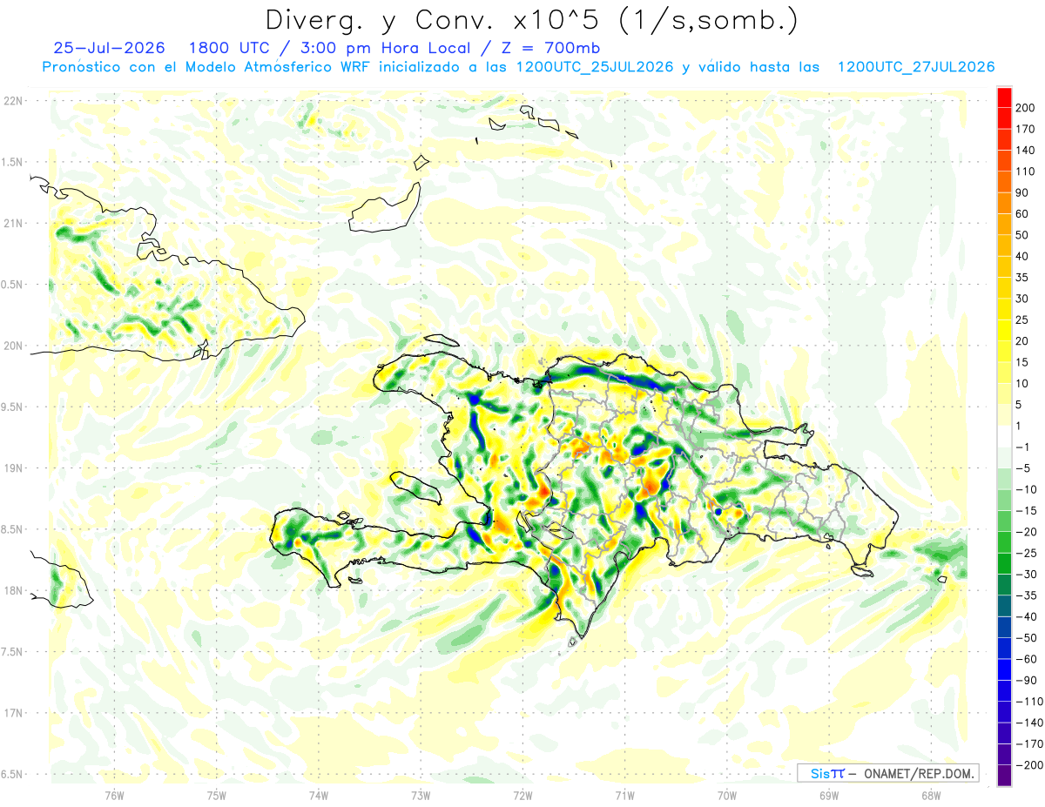
Task: Click the longitude label "72W"
Action: tap(522, 796)
